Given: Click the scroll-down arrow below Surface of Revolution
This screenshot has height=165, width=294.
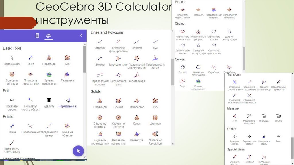Looking at the screenshot, I should 173,144.
